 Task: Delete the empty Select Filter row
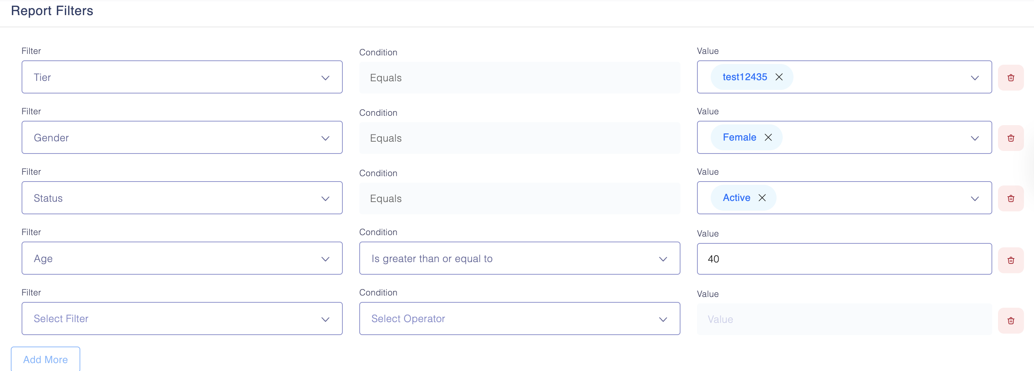click(x=1010, y=321)
